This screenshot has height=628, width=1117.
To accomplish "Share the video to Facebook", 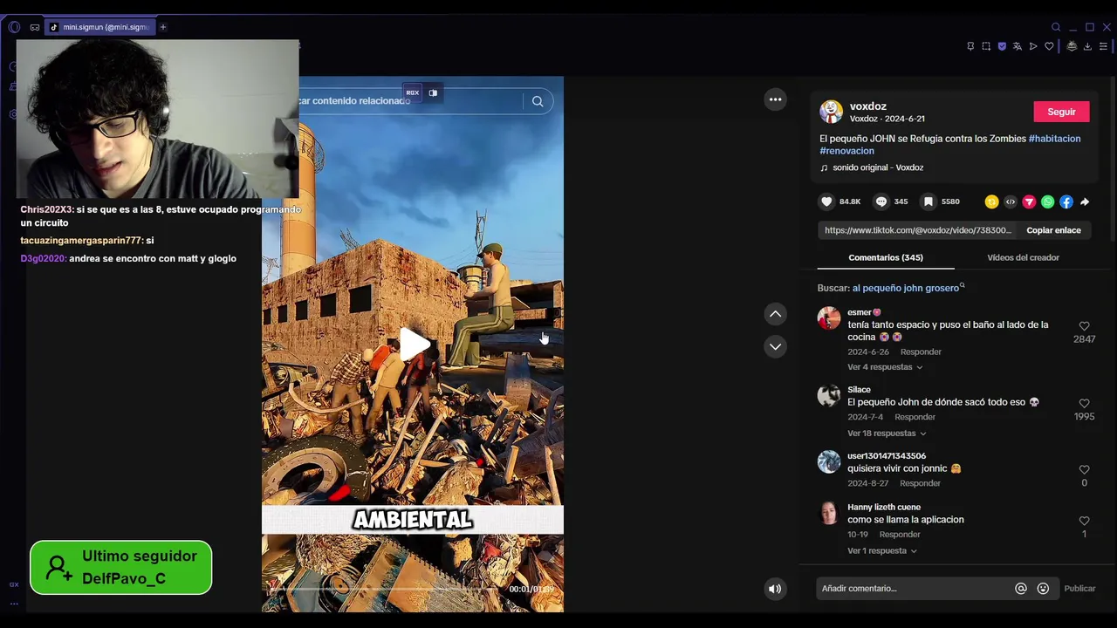I will (1066, 201).
